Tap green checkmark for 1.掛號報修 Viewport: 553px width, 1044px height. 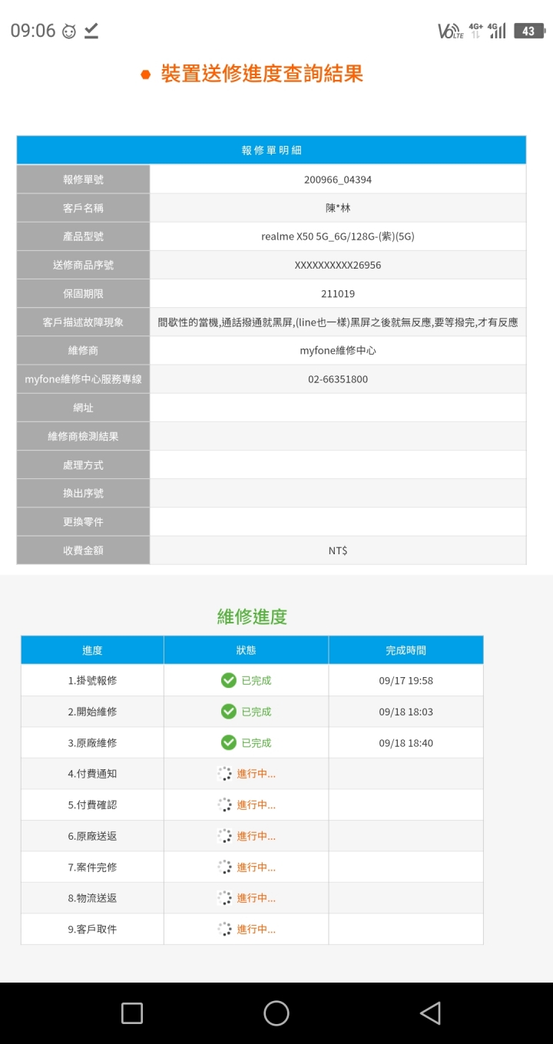click(228, 680)
